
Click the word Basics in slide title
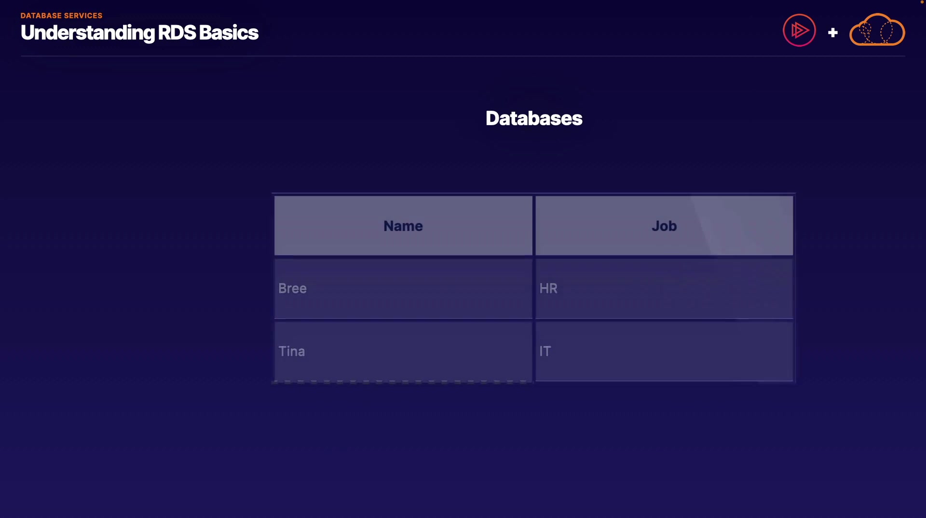pyautogui.click(x=229, y=33)
